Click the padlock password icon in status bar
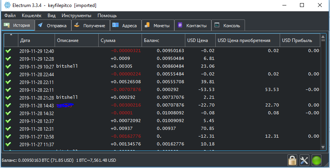 [x=292, y=161]
